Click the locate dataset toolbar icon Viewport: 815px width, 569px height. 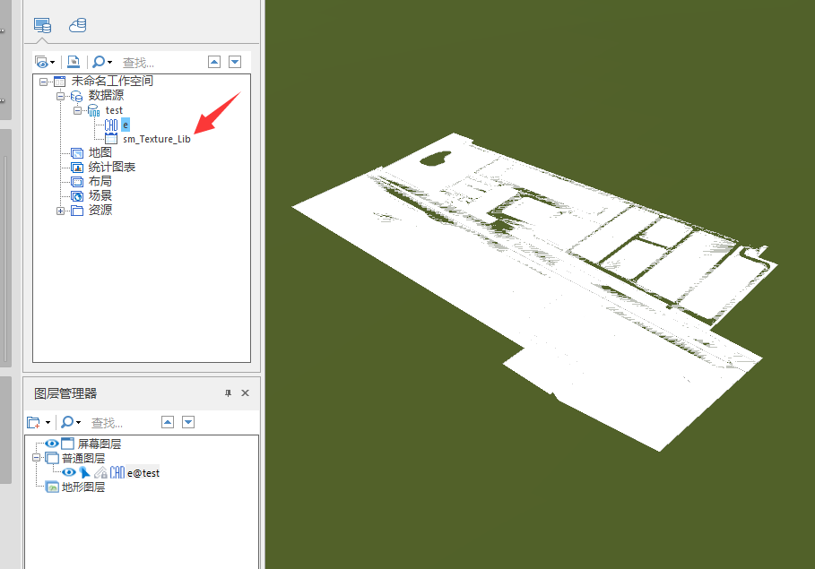tap(74, 62)
